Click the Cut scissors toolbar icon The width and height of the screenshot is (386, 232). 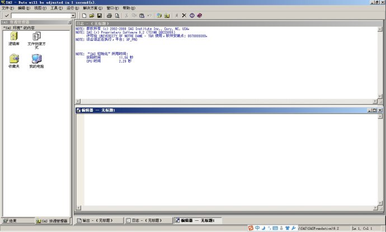[x=126, y=16]
